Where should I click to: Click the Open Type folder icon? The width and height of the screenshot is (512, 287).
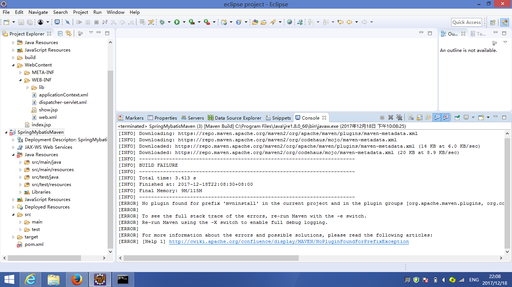[255, 22]
